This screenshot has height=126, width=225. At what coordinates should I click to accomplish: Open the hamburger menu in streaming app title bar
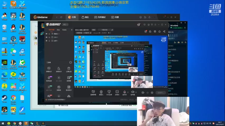[x=155, y=25]
